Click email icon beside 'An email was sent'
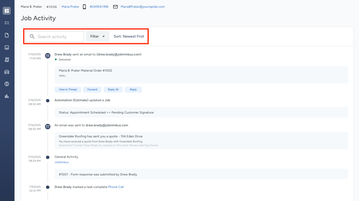The image size is (359, 201). coord(47,127)
